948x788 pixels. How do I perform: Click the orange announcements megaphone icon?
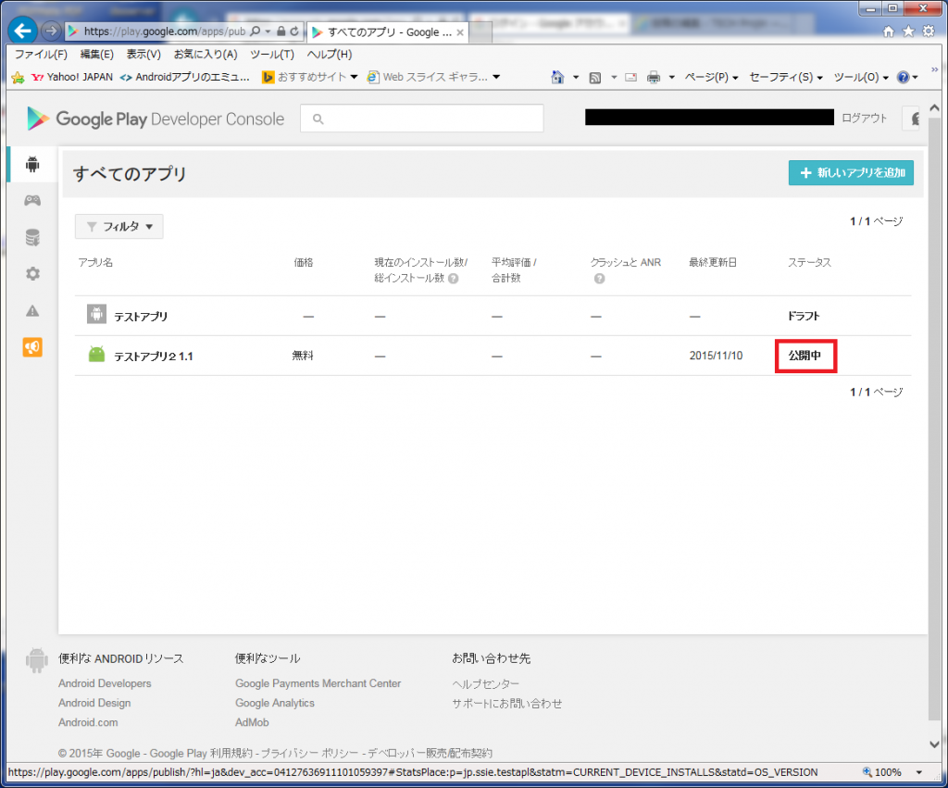click(x=31, y=347)
